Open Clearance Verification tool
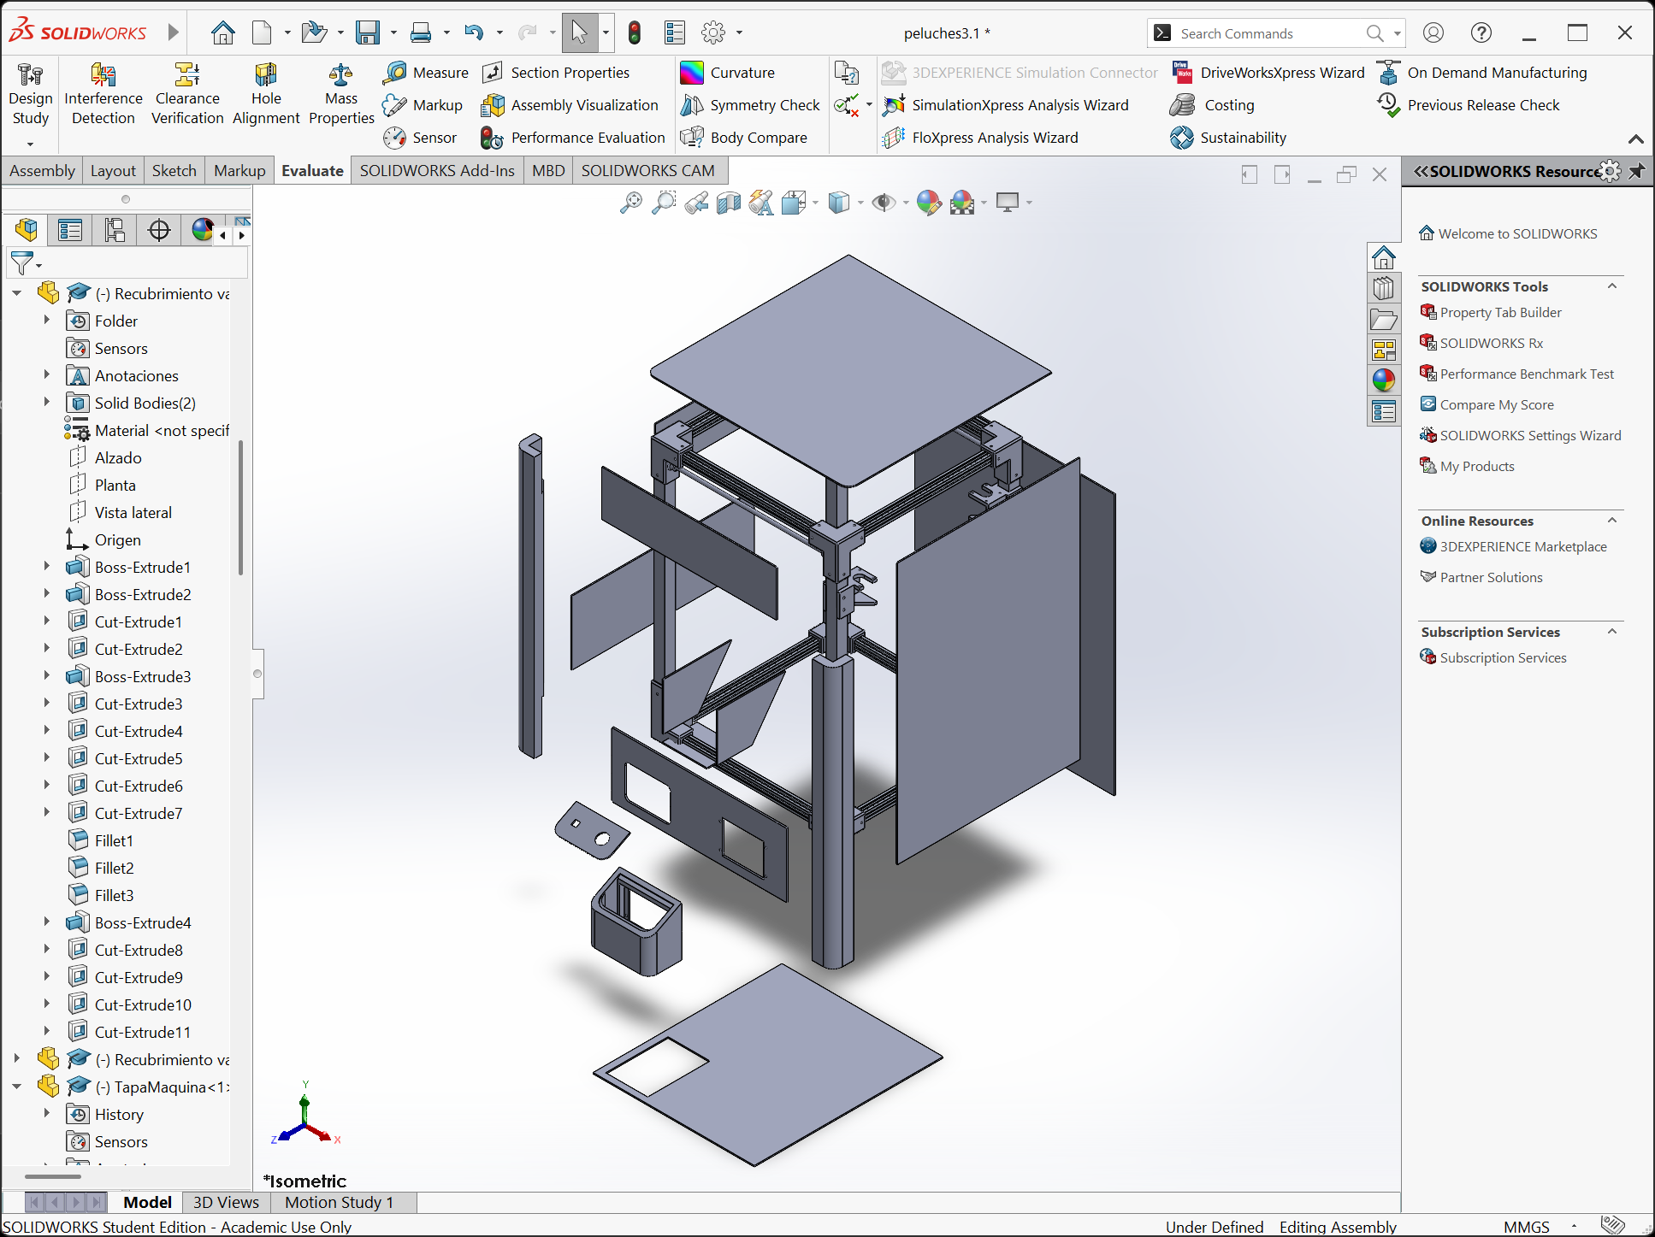The height and width of the screenshot is (1237, 1655). pyautogui.click(x=187, y=94)
